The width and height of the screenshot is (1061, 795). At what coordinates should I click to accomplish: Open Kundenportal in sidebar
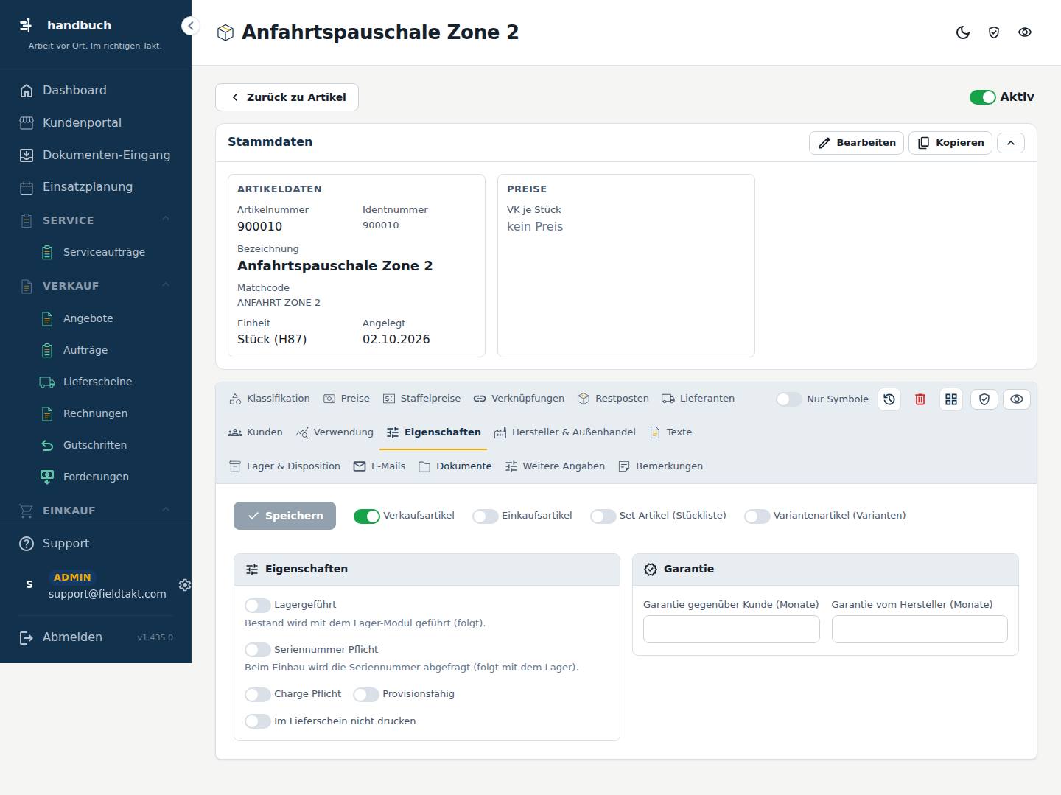[96, 122]
